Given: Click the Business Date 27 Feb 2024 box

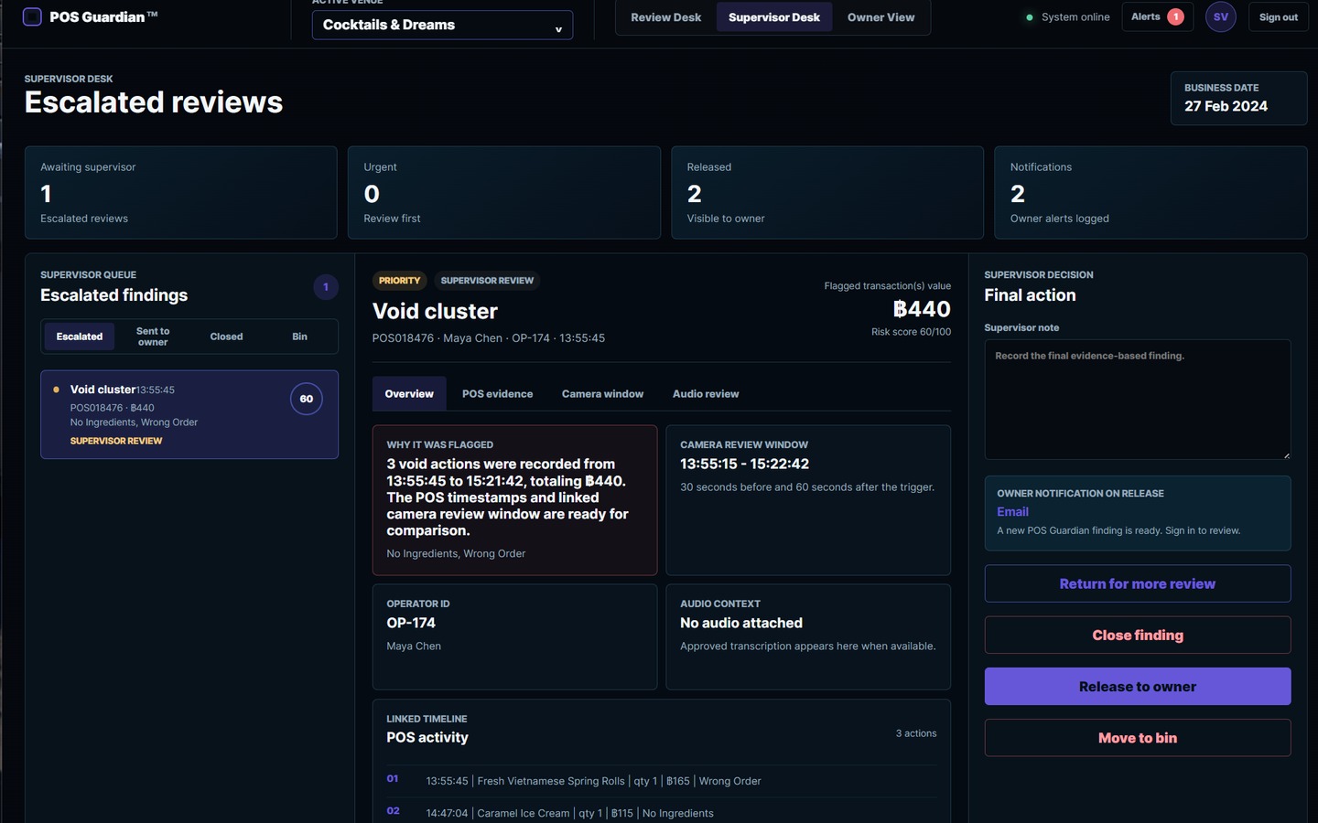Looking at the screenshot, I should click(x=1238, y=98).
